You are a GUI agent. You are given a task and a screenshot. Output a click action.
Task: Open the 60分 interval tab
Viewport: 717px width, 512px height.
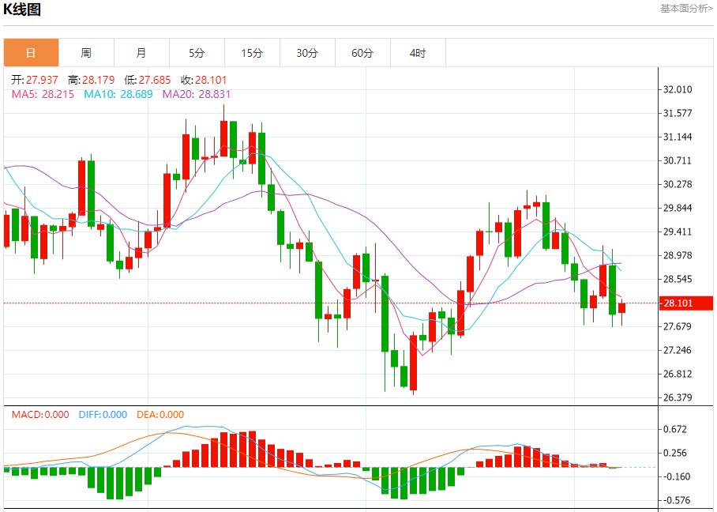pyautogui.click(x=363, y=53)
